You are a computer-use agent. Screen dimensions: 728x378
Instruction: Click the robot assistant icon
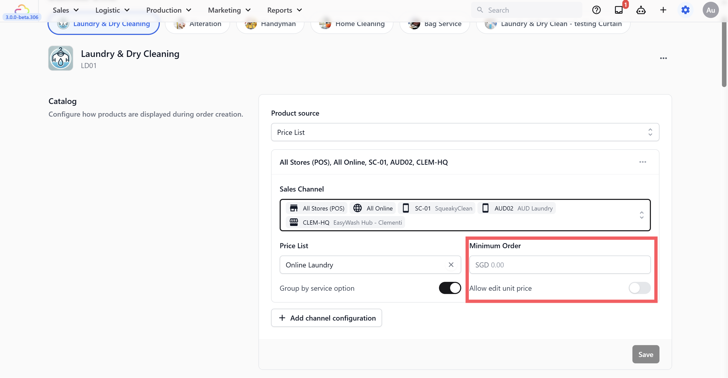[641, 10]
